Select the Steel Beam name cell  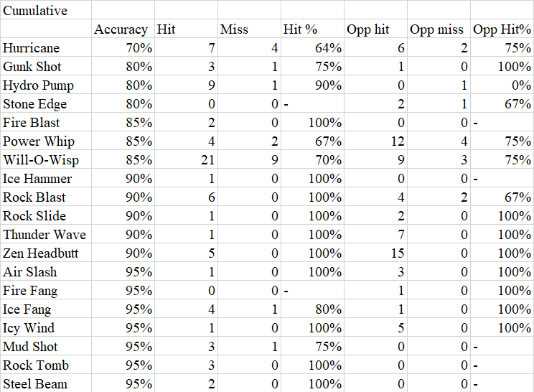coord(35,384)
